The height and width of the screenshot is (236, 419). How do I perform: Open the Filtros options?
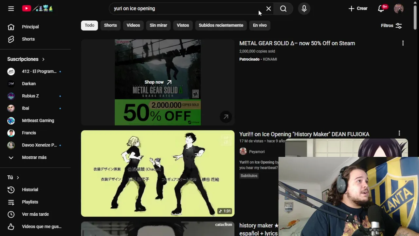click(x=391, y=26)
